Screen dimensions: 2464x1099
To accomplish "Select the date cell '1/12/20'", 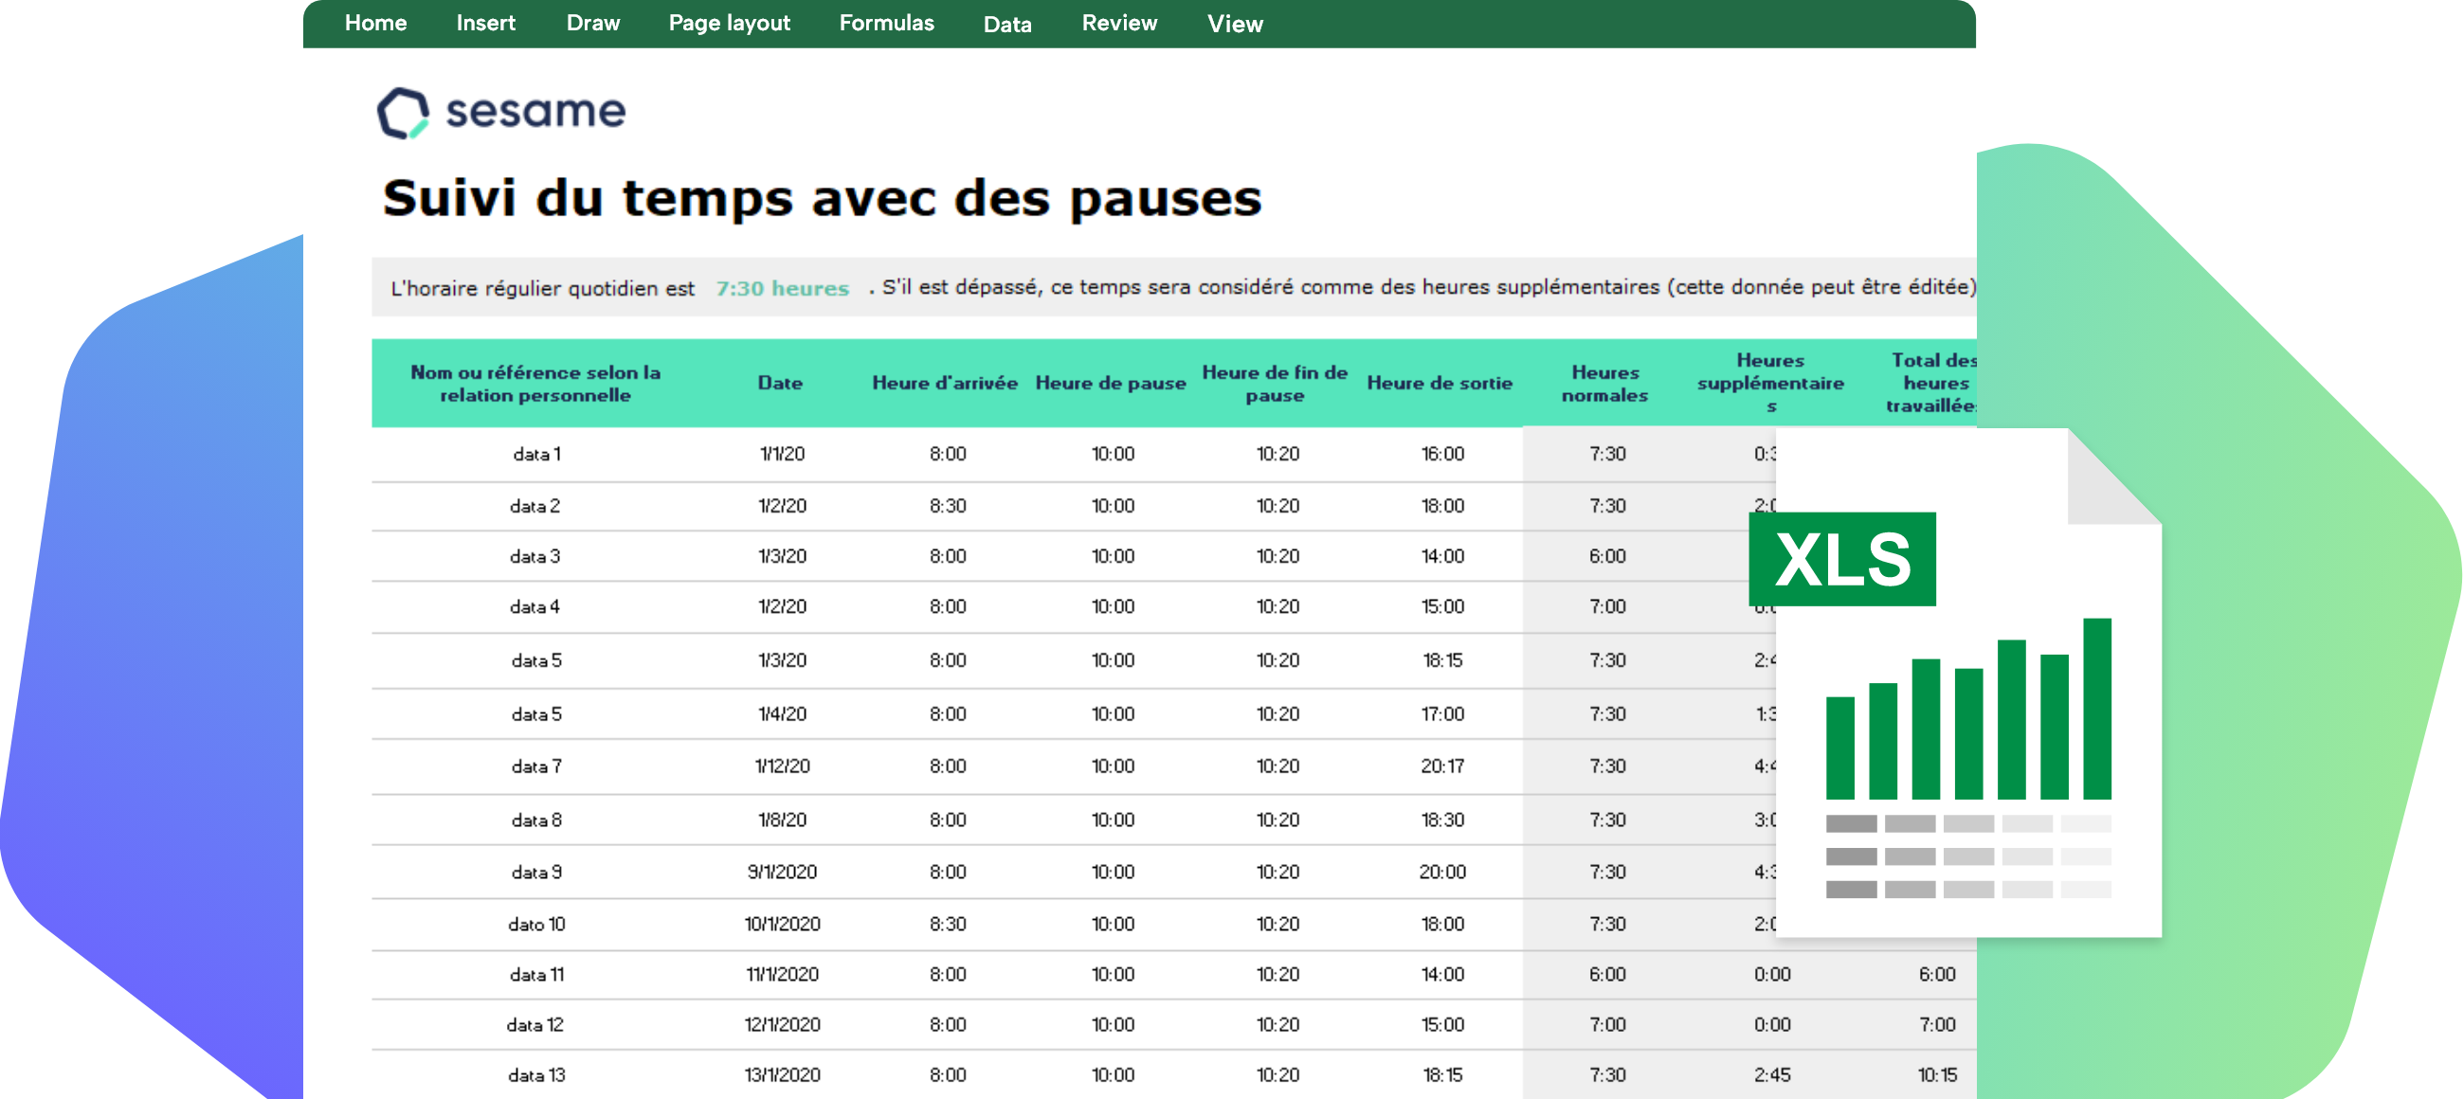I will point(782,766).
